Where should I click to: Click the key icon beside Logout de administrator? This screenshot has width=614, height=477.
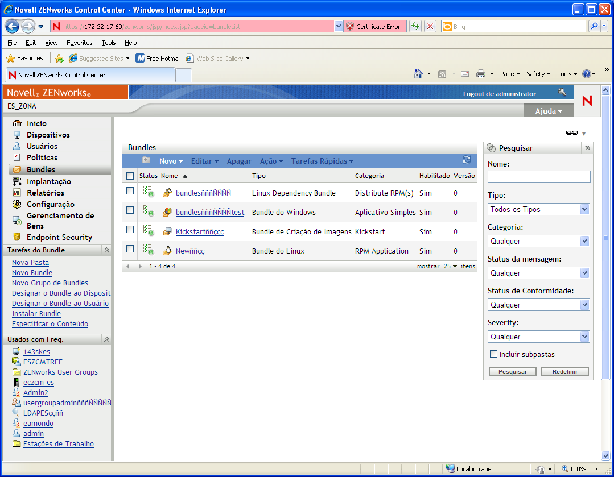(562, 92)
